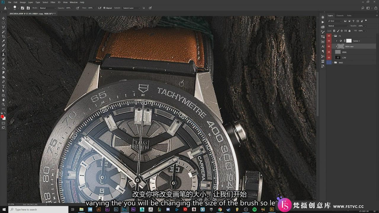
Task: Select the Crop tool
Action: (x=4, y=36)
